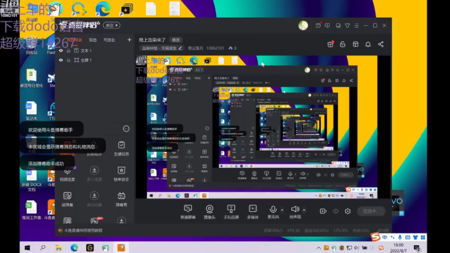Open 主播任务 streamer tasks
This screenshot has height=253, width=450.
[121, 148]
